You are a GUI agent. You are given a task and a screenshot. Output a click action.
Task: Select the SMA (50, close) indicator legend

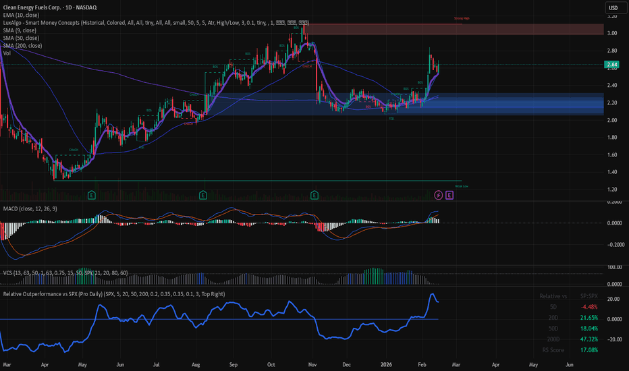tap(21, 38)
